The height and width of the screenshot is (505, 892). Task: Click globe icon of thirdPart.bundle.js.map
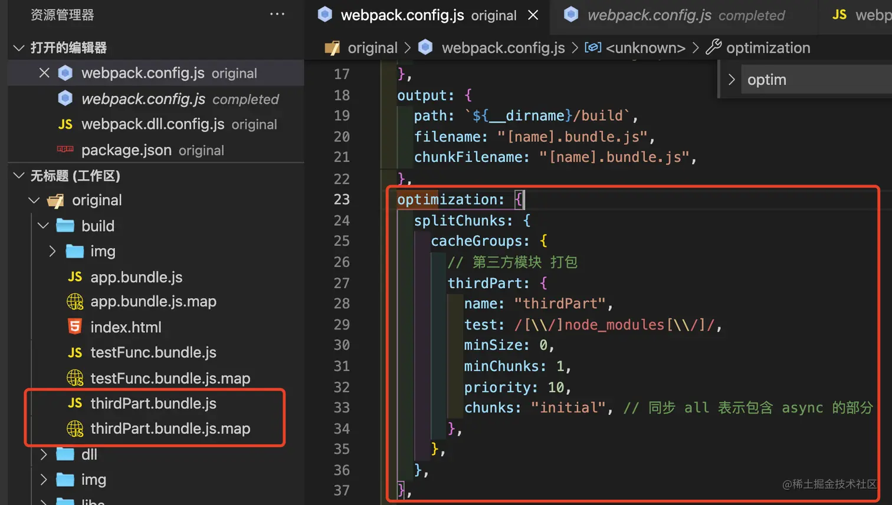tap(74, 428)
